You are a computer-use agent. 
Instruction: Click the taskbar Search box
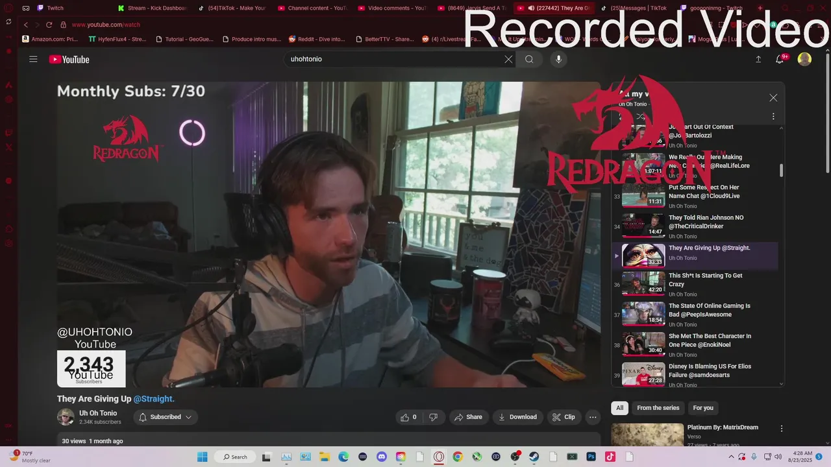(235, 457)
